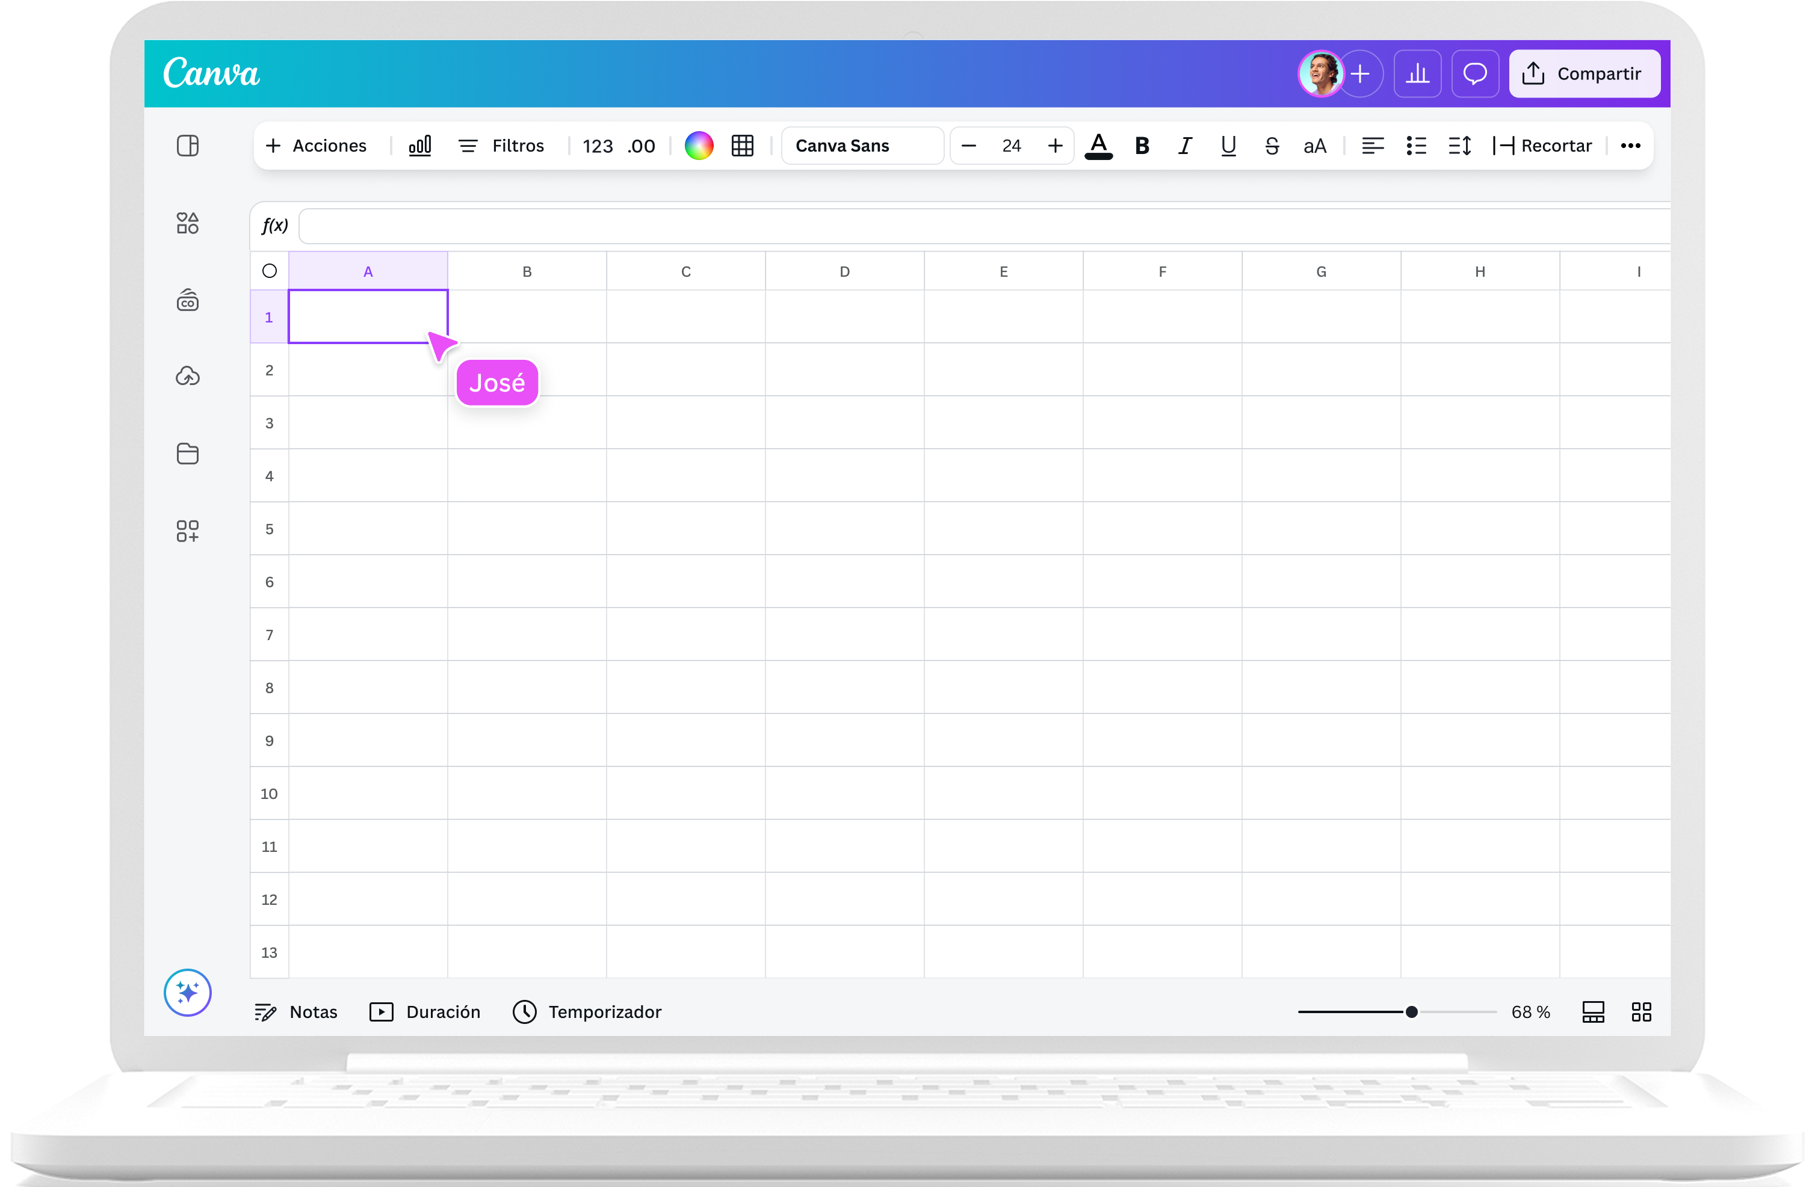
Task: Open the Canva Sans font dropdown
Action: (862, 146)
